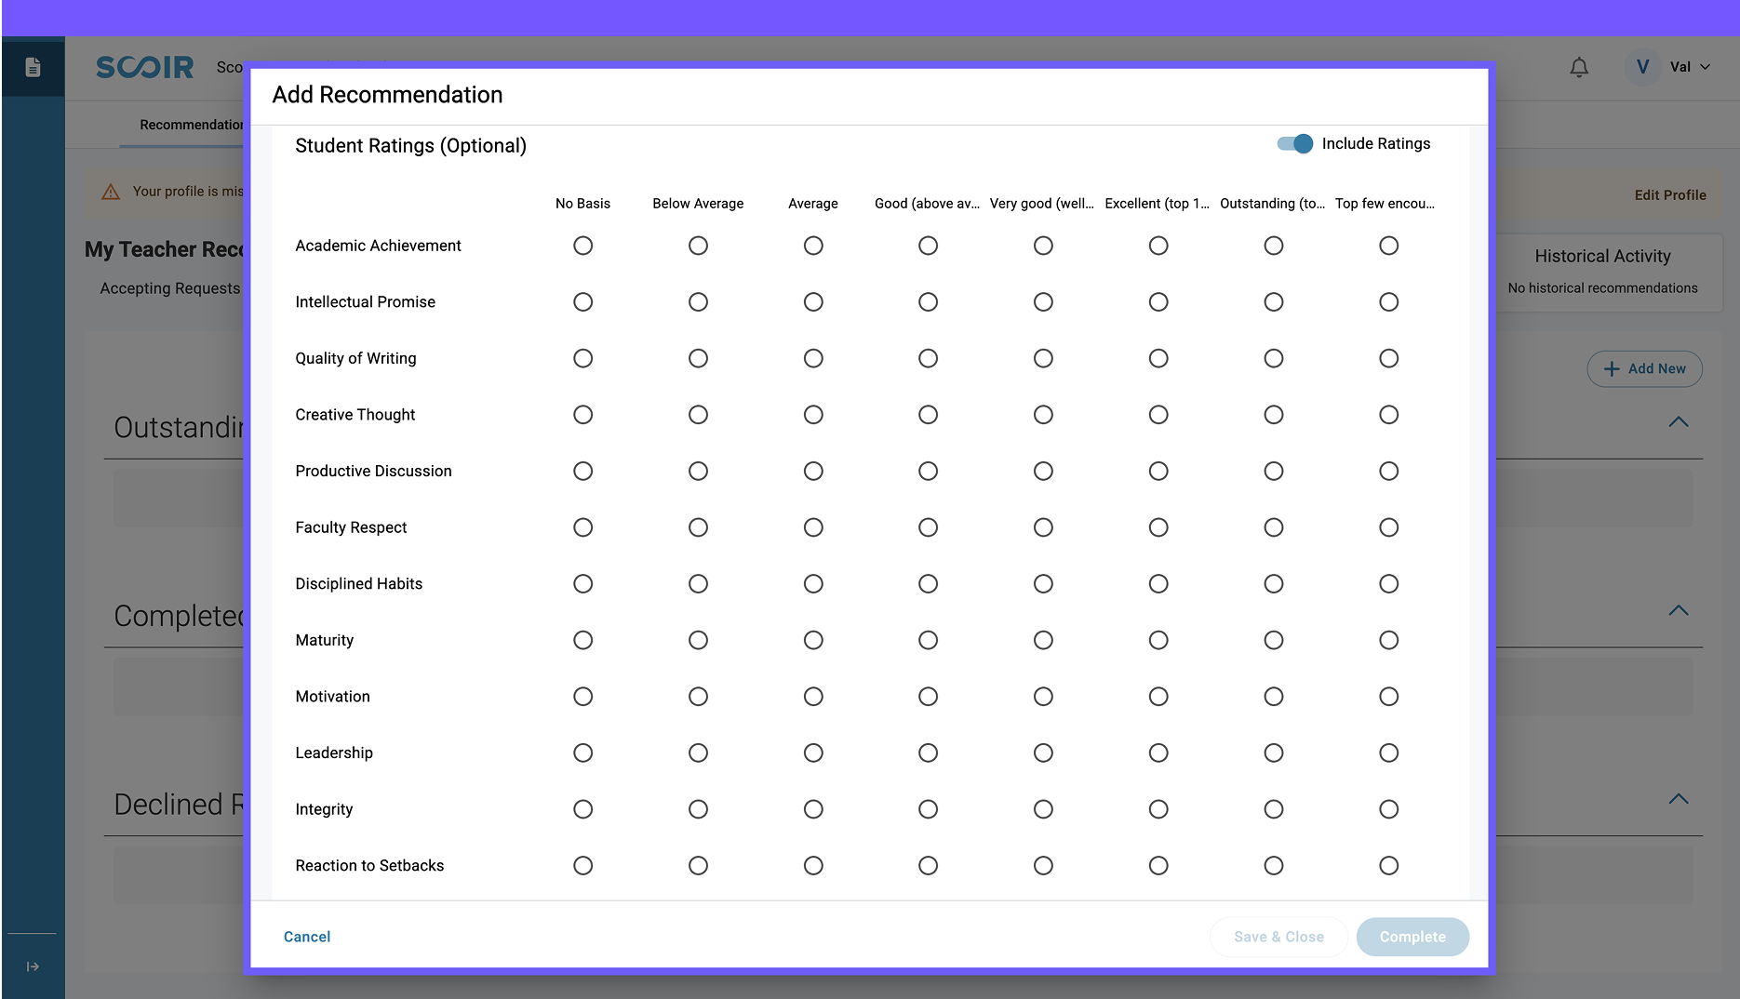Select Good for Integrity
This screenshot has width=1740, height=999.
[x=928, y=809]
